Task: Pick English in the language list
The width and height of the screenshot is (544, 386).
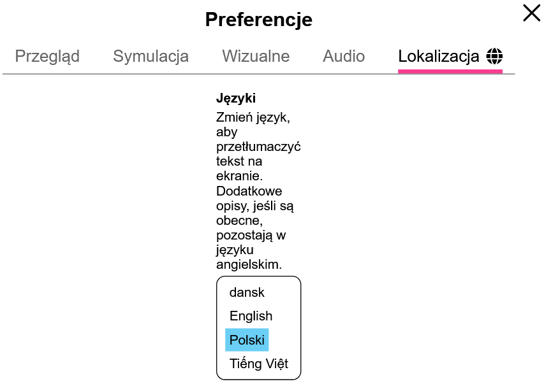Action: (251, 316)
